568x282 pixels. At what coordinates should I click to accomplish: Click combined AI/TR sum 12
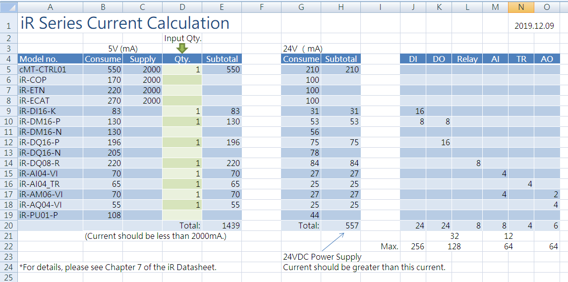[x=508, y=236]
